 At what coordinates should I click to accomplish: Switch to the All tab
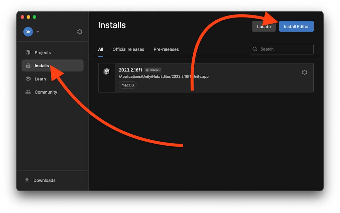pyautogui.click(x=100, y=49)
